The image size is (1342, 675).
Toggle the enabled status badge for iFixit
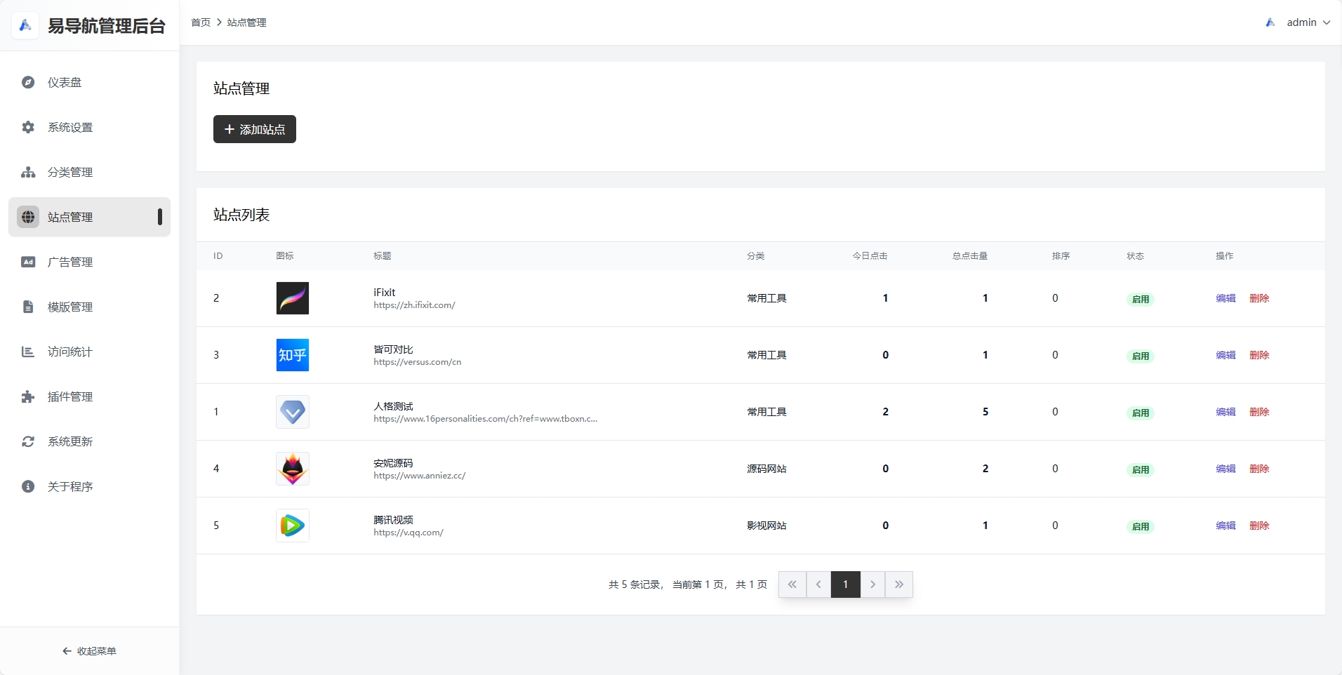1140,299
